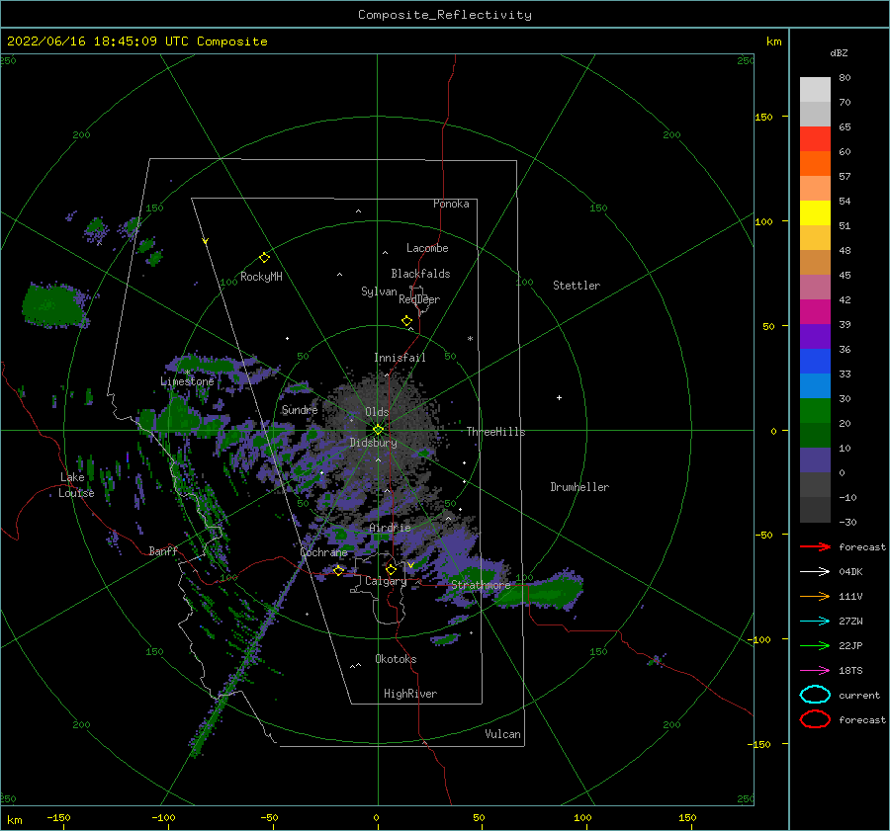Click the cyan current ellipse legend icon

click(x=815, y=695)
